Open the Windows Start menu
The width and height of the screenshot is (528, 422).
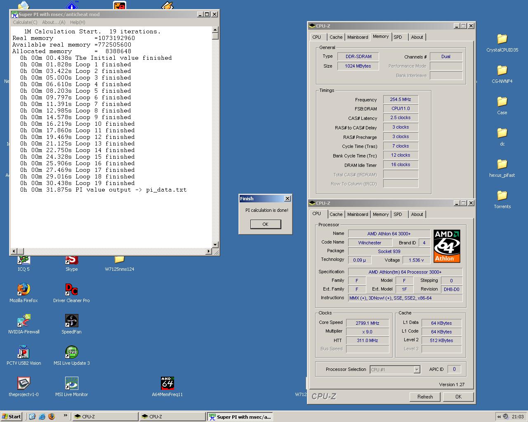pyautogui.click(x=12, y=417)
